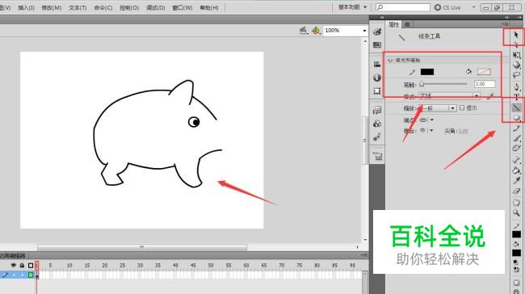Click the black stroke color swatch
This screenshot has width=525, height=294.
coord(427,72)
